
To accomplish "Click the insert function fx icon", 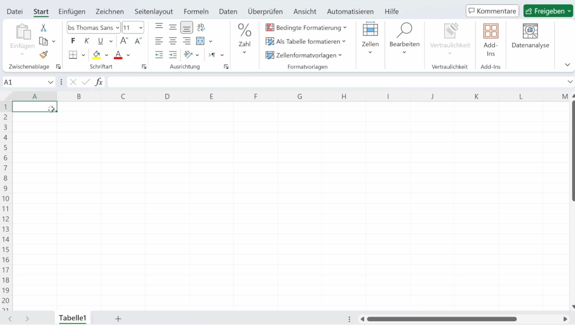I will pos(99,82).
